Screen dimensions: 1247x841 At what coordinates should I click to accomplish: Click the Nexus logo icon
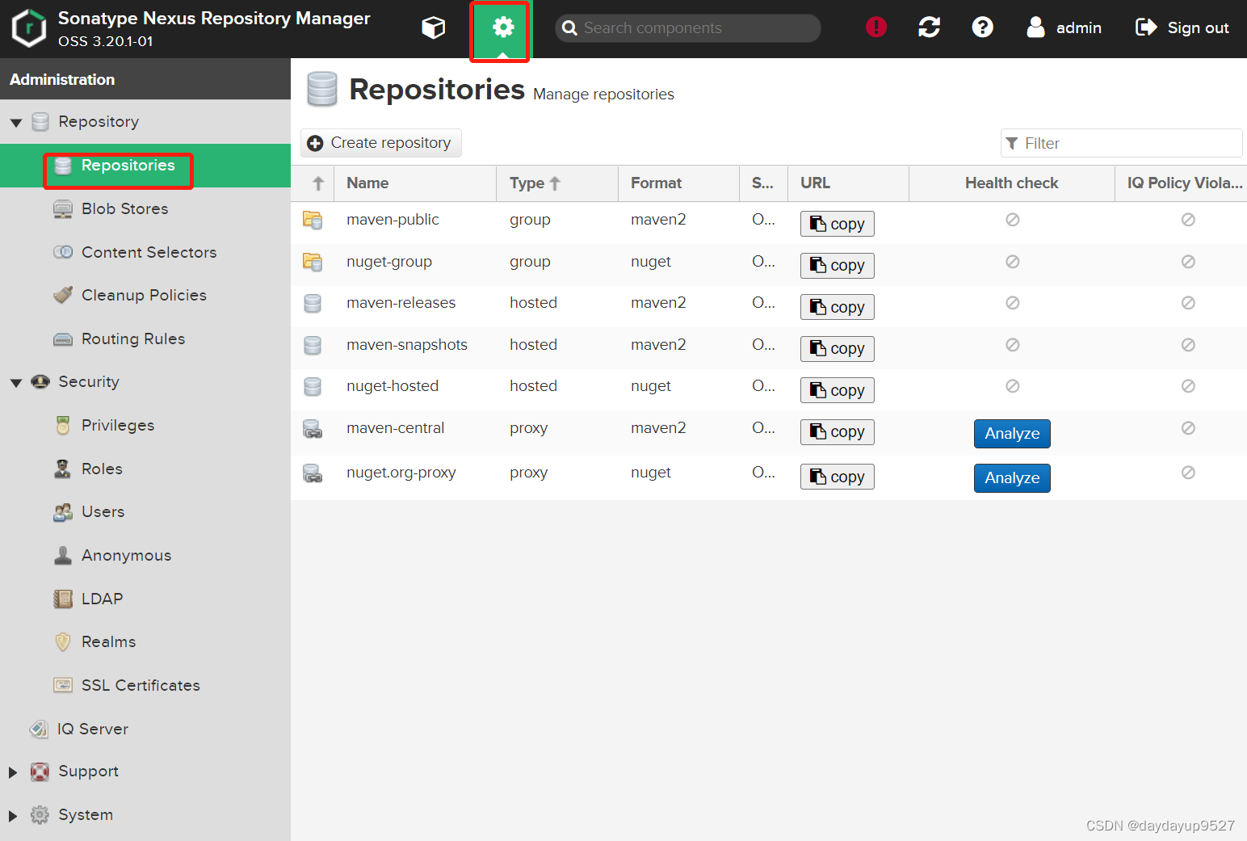[29, 28]
